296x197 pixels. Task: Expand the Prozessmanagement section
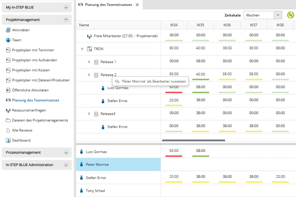[66, 152]
